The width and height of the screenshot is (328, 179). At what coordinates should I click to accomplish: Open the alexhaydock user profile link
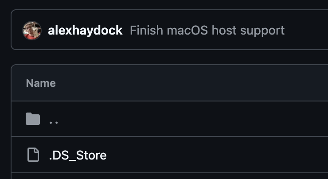[x=85, y=31]
